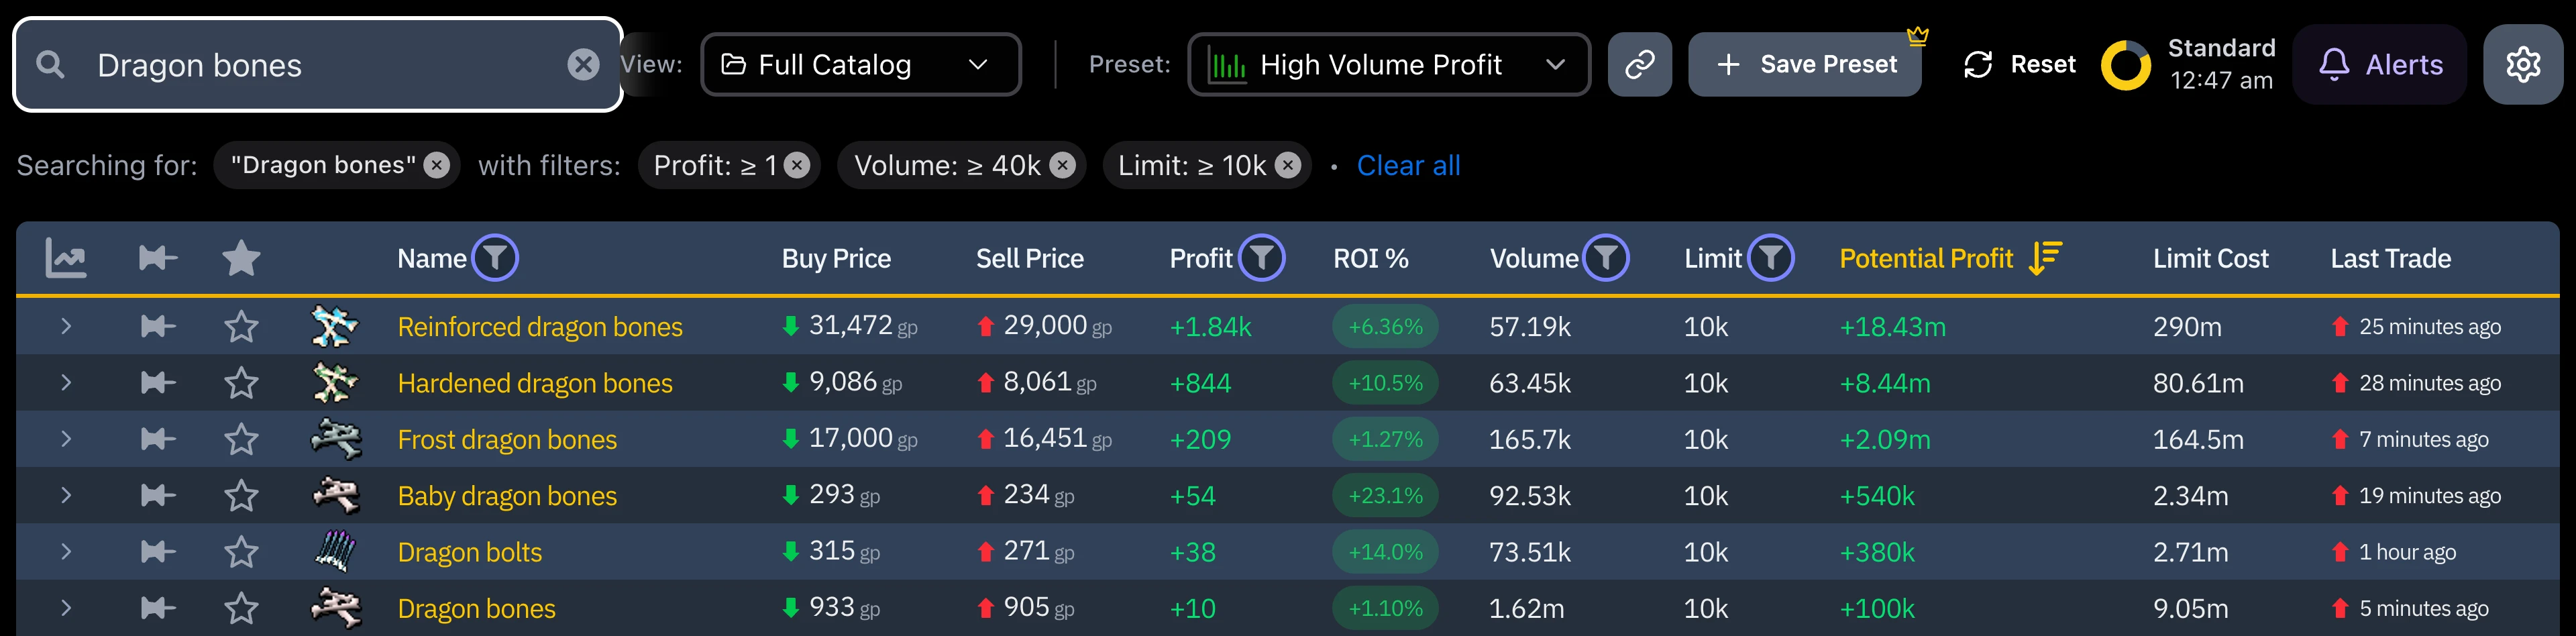Sort table by Buy Price column

pyautogui.click(x=836, y=259)
